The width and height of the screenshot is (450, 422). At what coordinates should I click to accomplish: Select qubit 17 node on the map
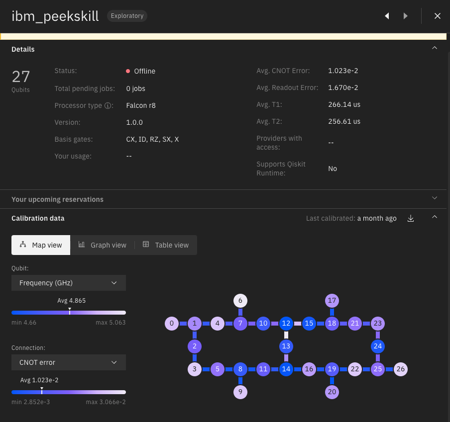[332, 301]
